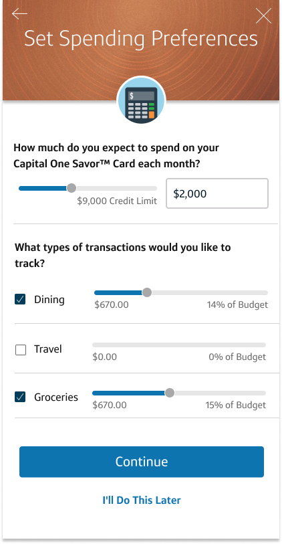
Task: Click the Set Spending Preferences title
Action: 141,39
